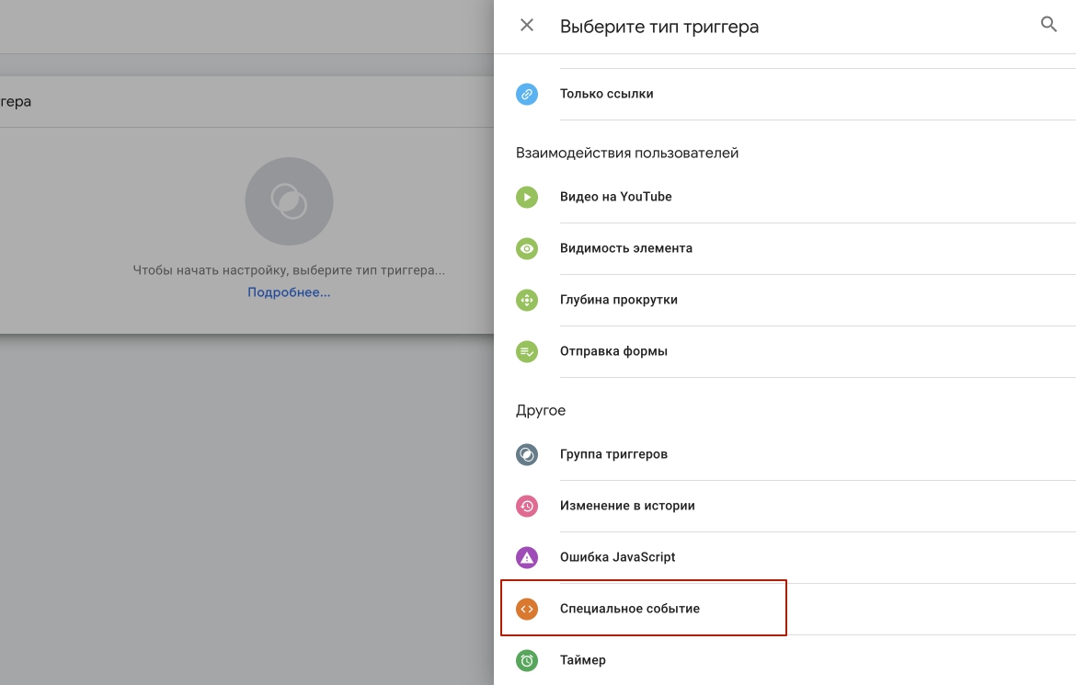Click the green play icon for YouTube video

[x=527, y=197]
